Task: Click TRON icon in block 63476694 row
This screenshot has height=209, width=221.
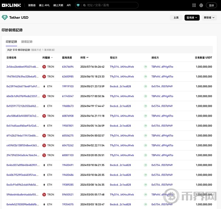Action: click(x=44, y=67)
